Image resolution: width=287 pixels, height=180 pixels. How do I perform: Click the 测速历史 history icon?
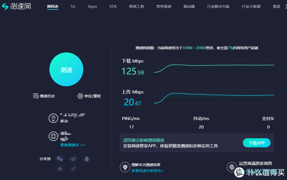[x=36, y=96]
